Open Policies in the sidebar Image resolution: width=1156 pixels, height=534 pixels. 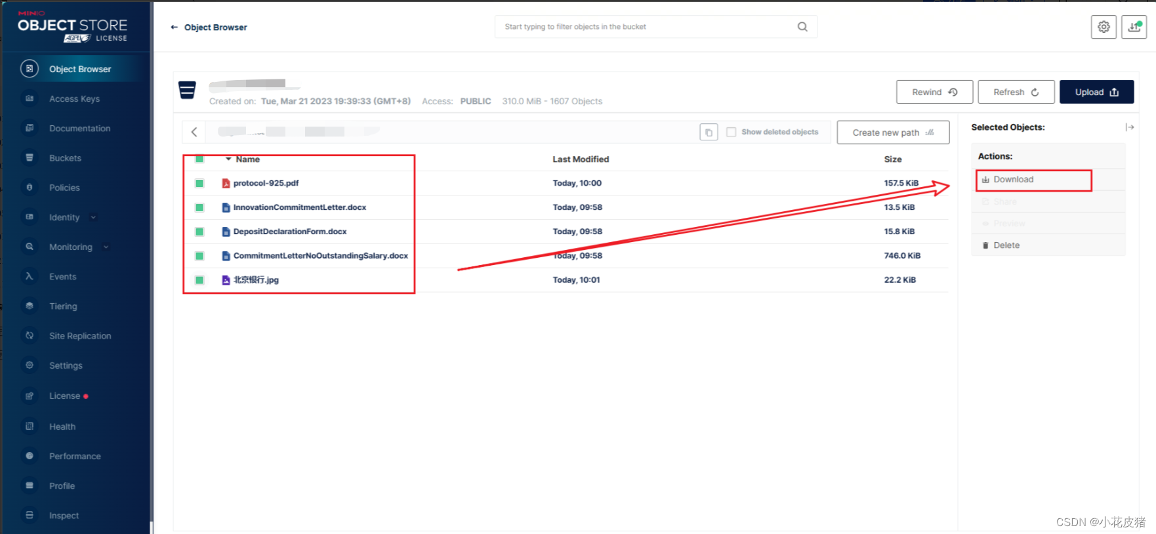[64, 188]
